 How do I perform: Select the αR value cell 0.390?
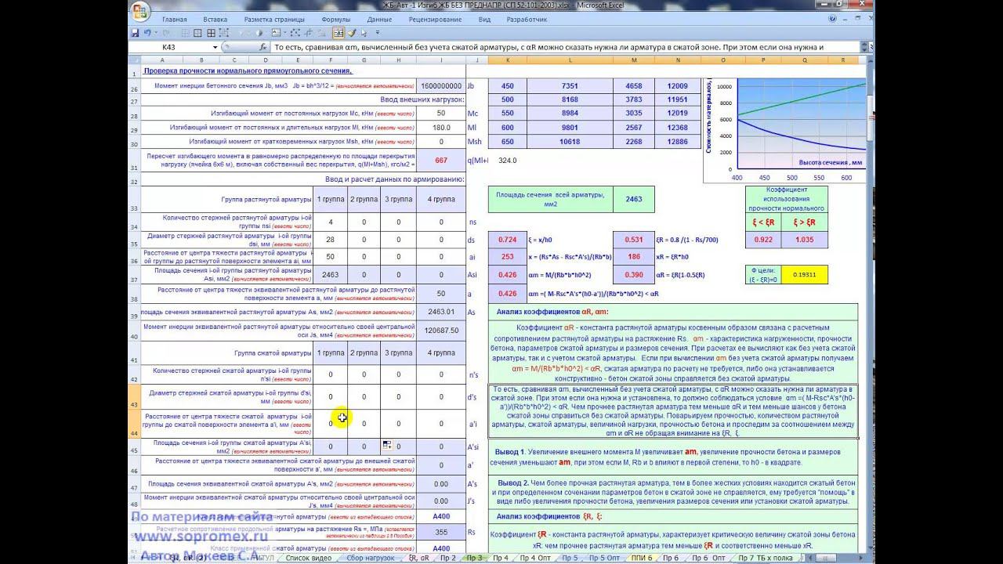point(634,274)
